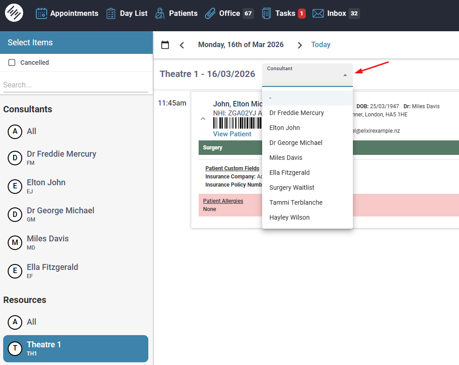Open the date picker calendar icon

[165, 45]
